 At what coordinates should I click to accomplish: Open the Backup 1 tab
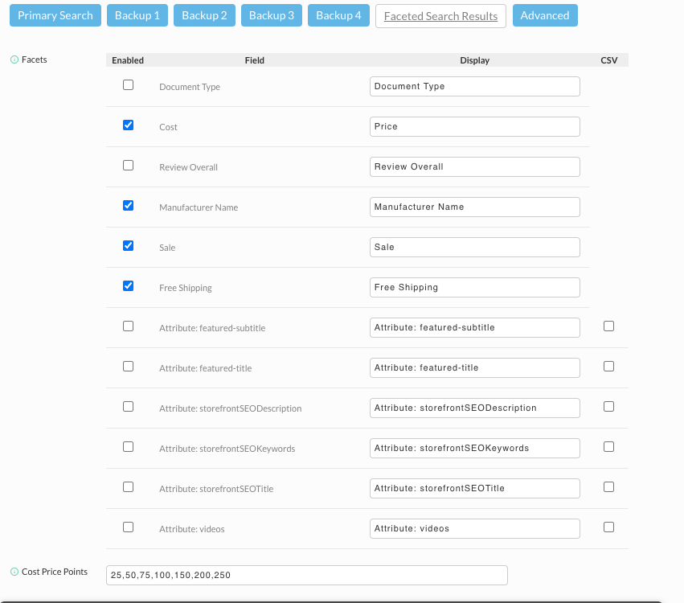[137, 15]
